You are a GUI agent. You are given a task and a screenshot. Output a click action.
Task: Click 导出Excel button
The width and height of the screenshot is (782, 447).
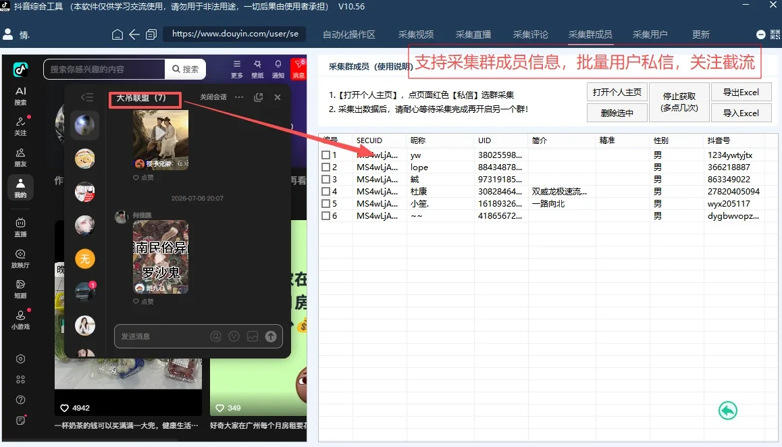(x=741, y=93)
